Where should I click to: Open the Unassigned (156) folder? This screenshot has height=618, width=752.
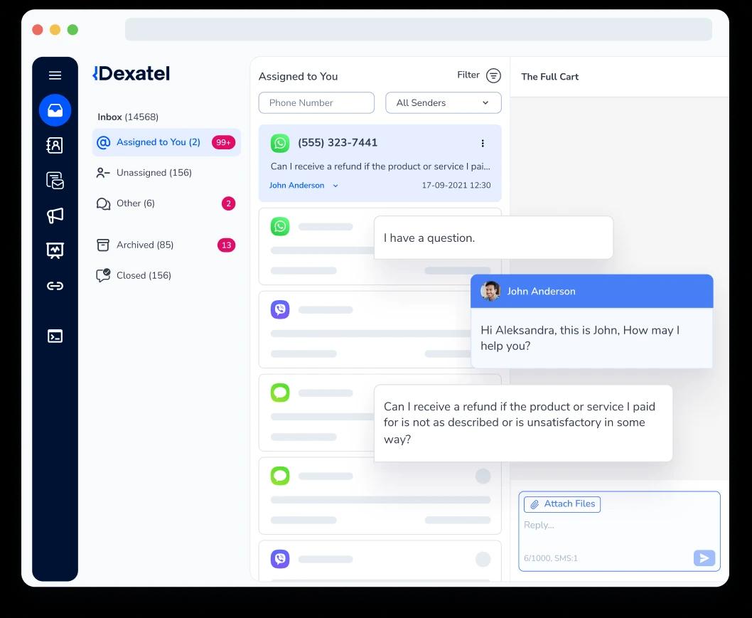[154, 173]
